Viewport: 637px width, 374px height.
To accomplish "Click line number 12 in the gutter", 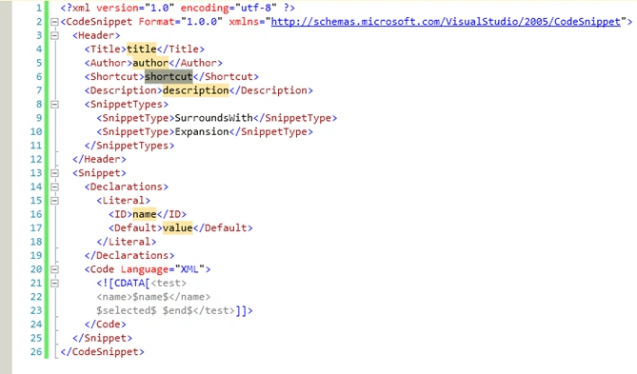I will coord(36,160).
